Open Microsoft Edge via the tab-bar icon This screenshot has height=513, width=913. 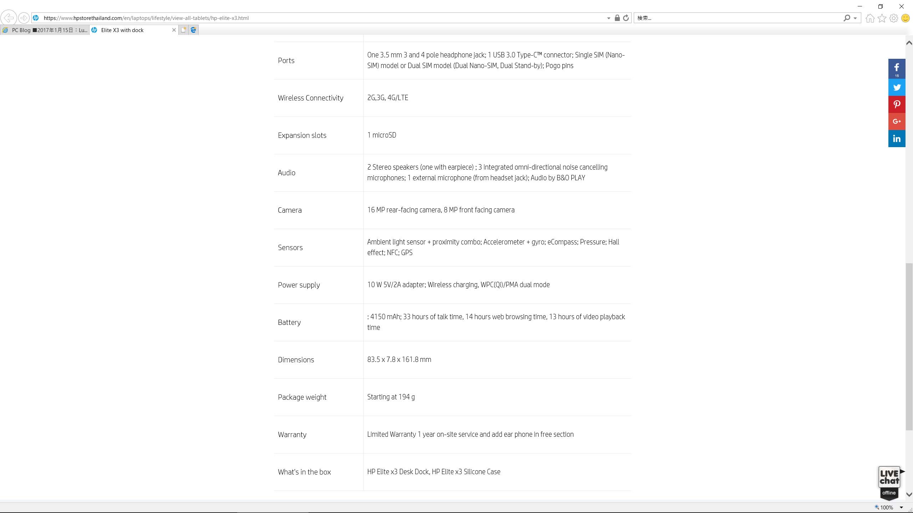(x=193, y=30)
